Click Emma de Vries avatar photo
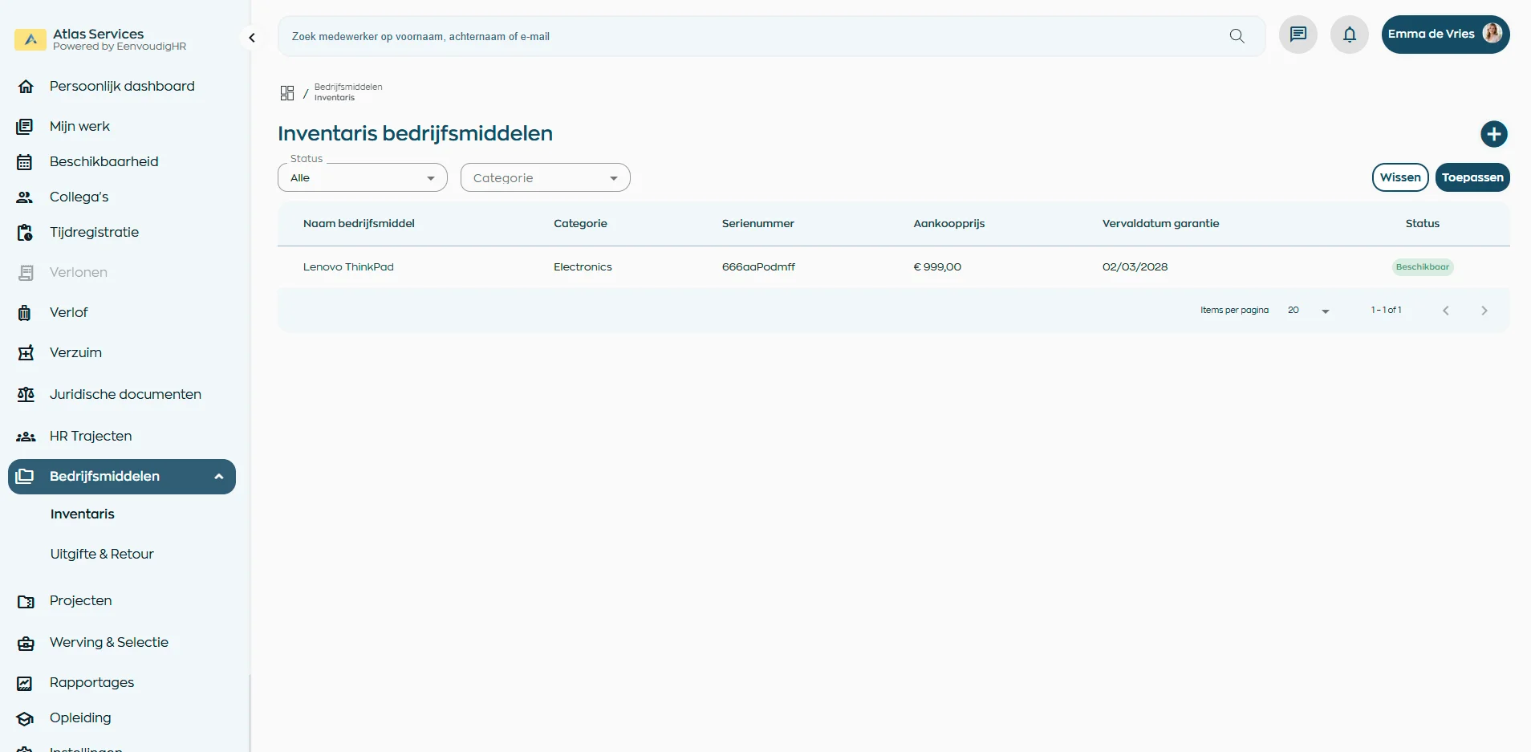 point(1492,33)
